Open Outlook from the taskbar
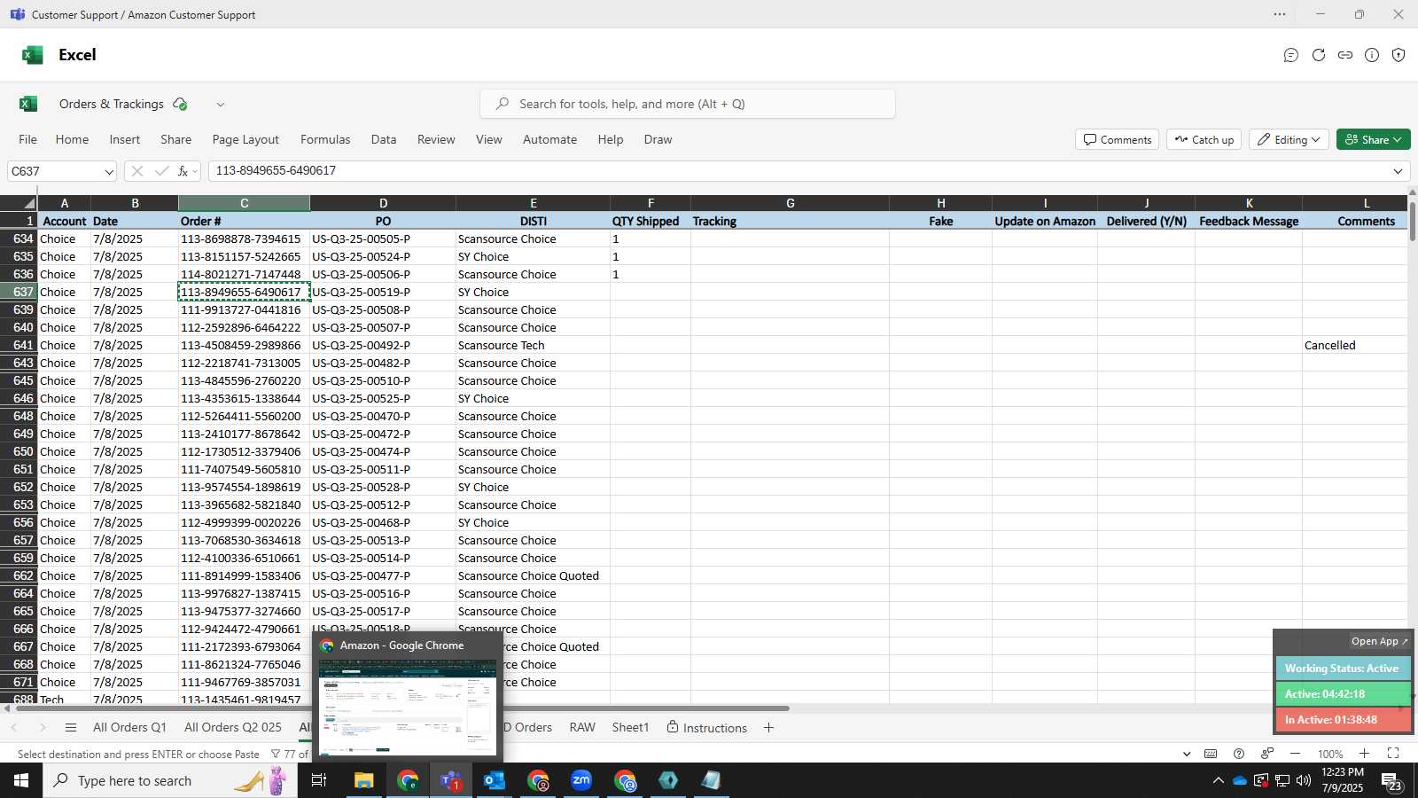Viewport: 1418px width, 798px height. [495, 780]
